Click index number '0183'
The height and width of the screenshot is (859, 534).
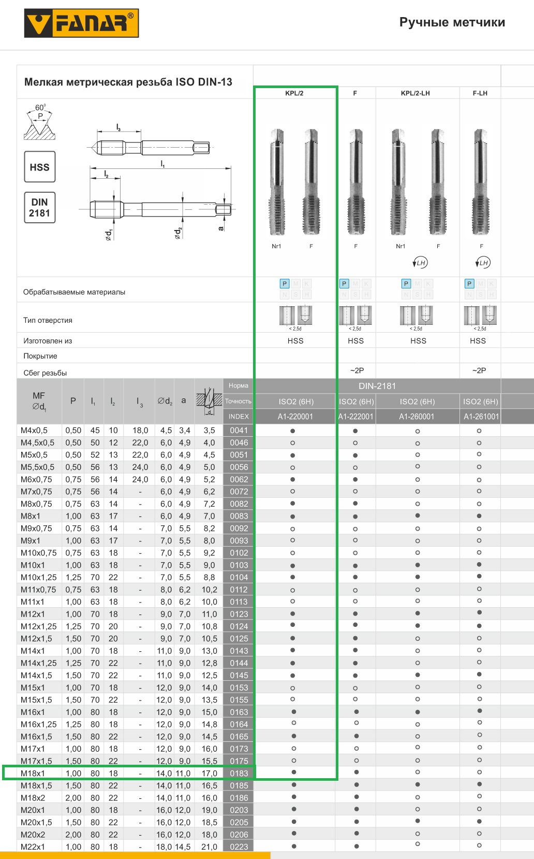pos(239,774)
